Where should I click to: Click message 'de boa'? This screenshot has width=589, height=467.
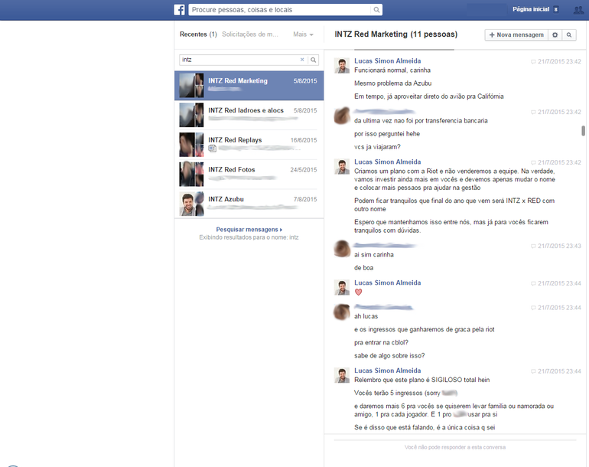click(363, 268)
